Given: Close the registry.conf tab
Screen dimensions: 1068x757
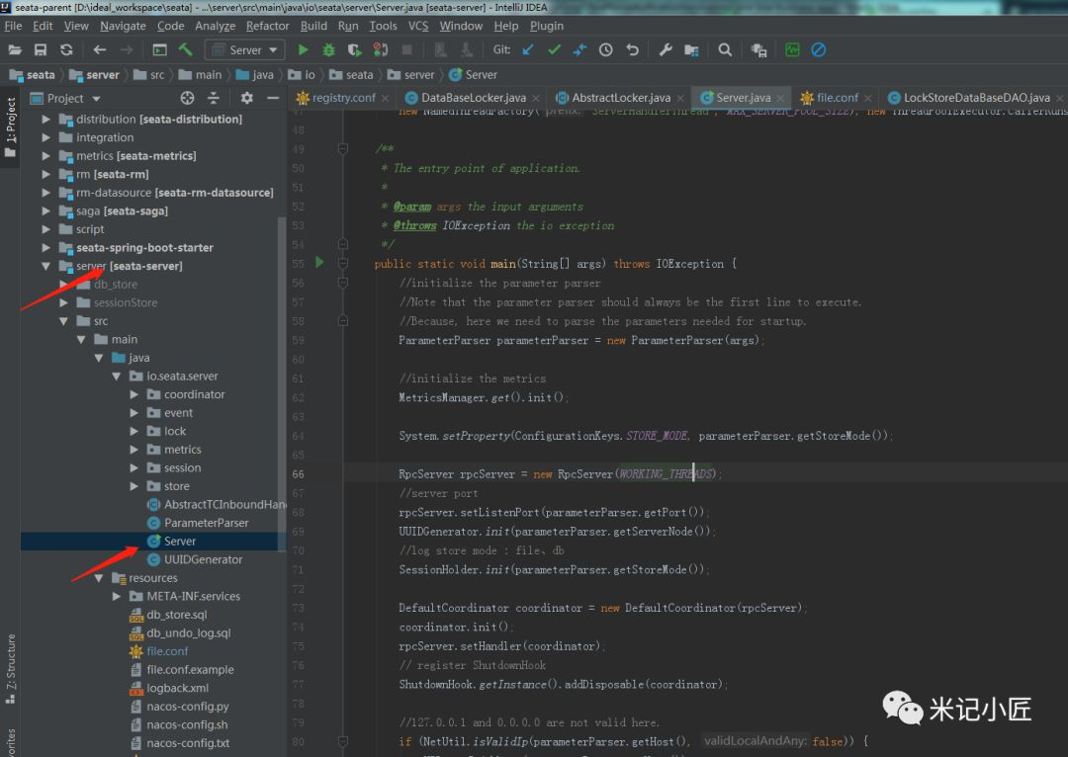Looking at the screenshot, I should click(x=385, y=98).
